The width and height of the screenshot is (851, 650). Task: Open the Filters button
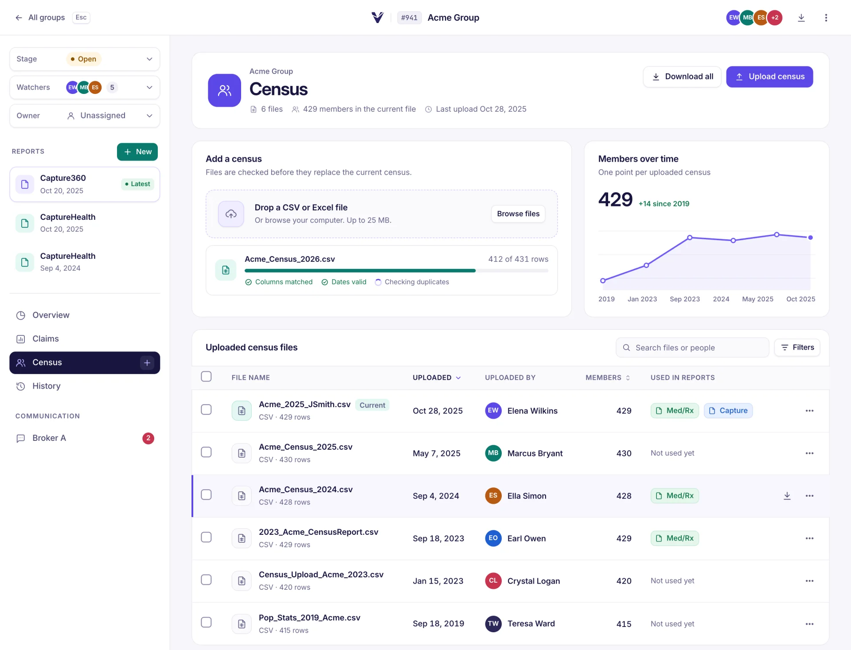pos(797,348)
